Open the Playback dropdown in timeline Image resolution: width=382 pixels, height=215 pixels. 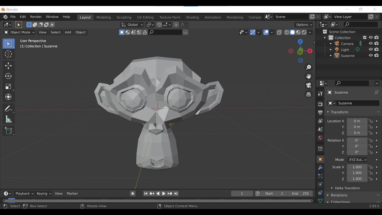(24, 193)
